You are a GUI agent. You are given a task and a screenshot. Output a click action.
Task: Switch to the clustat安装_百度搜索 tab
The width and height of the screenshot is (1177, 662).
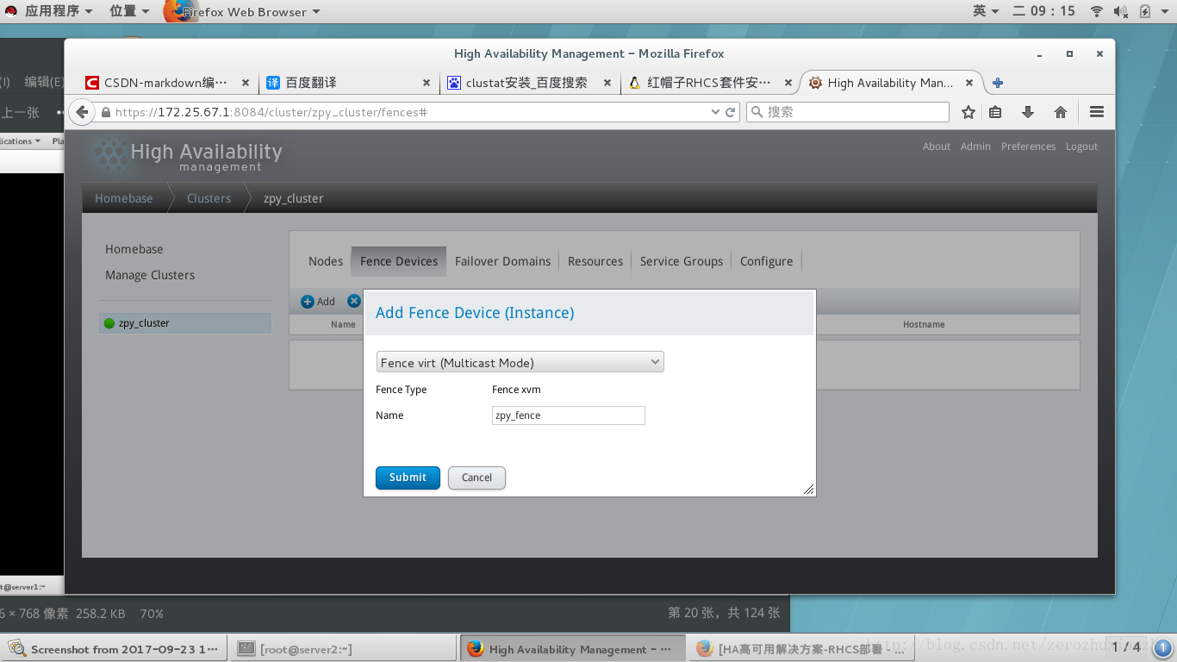526,83
